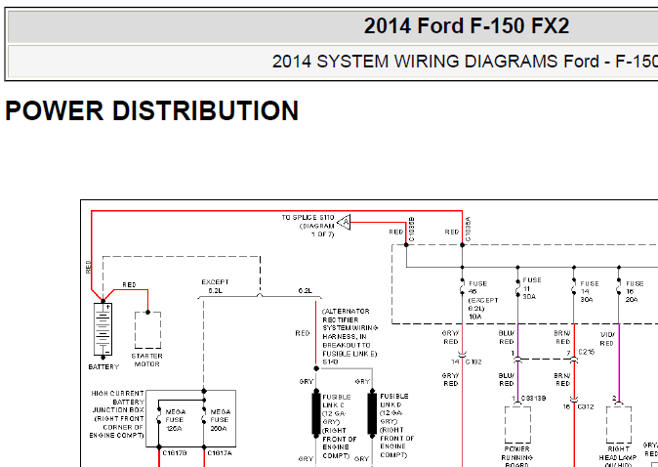Click the 'FUSE 14 30A' label
Image resolution: width=658 pixels, height=467 pixels.
pyautogui.click(x=590, y=291)
